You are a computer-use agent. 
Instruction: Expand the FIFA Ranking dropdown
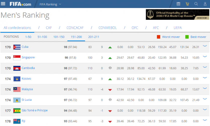[50, 4]
